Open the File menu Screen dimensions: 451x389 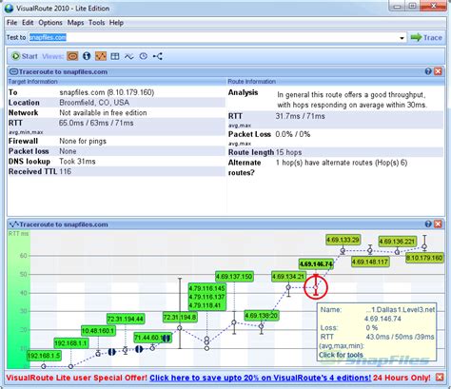point(11,23)
